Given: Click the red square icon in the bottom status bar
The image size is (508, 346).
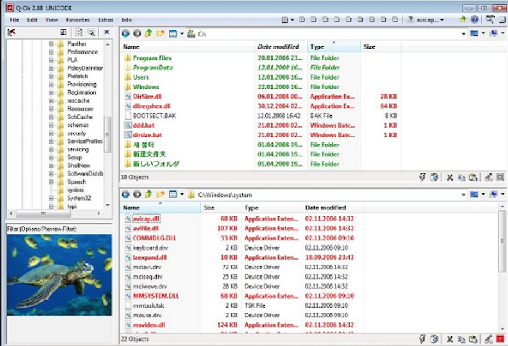Looking at the screenshot, I should pos(501,339).
